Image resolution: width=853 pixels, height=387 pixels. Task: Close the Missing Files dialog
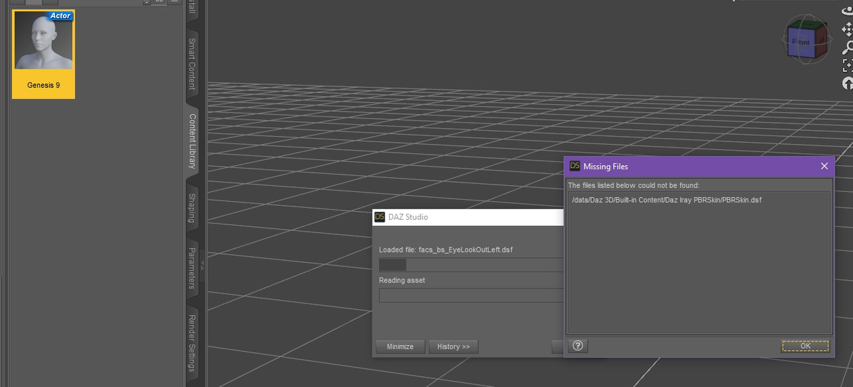pyautogui.click(x=824, y=166)
